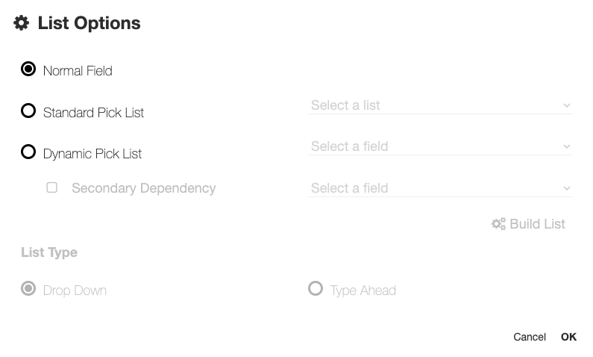The image size is (593, 357).
Task: Open the 'Select a list' dropdown
Action: tap(433, 105)
